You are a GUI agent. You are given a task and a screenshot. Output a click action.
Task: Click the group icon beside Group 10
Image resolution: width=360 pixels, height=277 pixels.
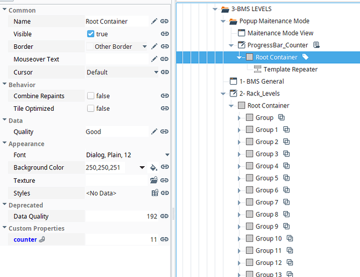(x=290, y=238)
